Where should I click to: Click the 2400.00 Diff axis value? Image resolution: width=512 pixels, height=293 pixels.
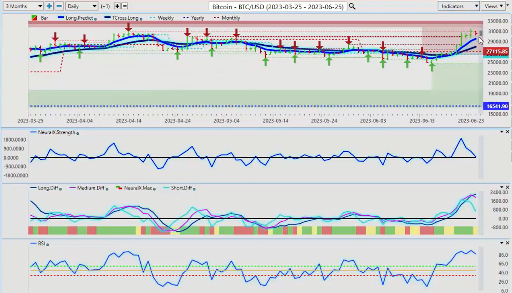500,192
